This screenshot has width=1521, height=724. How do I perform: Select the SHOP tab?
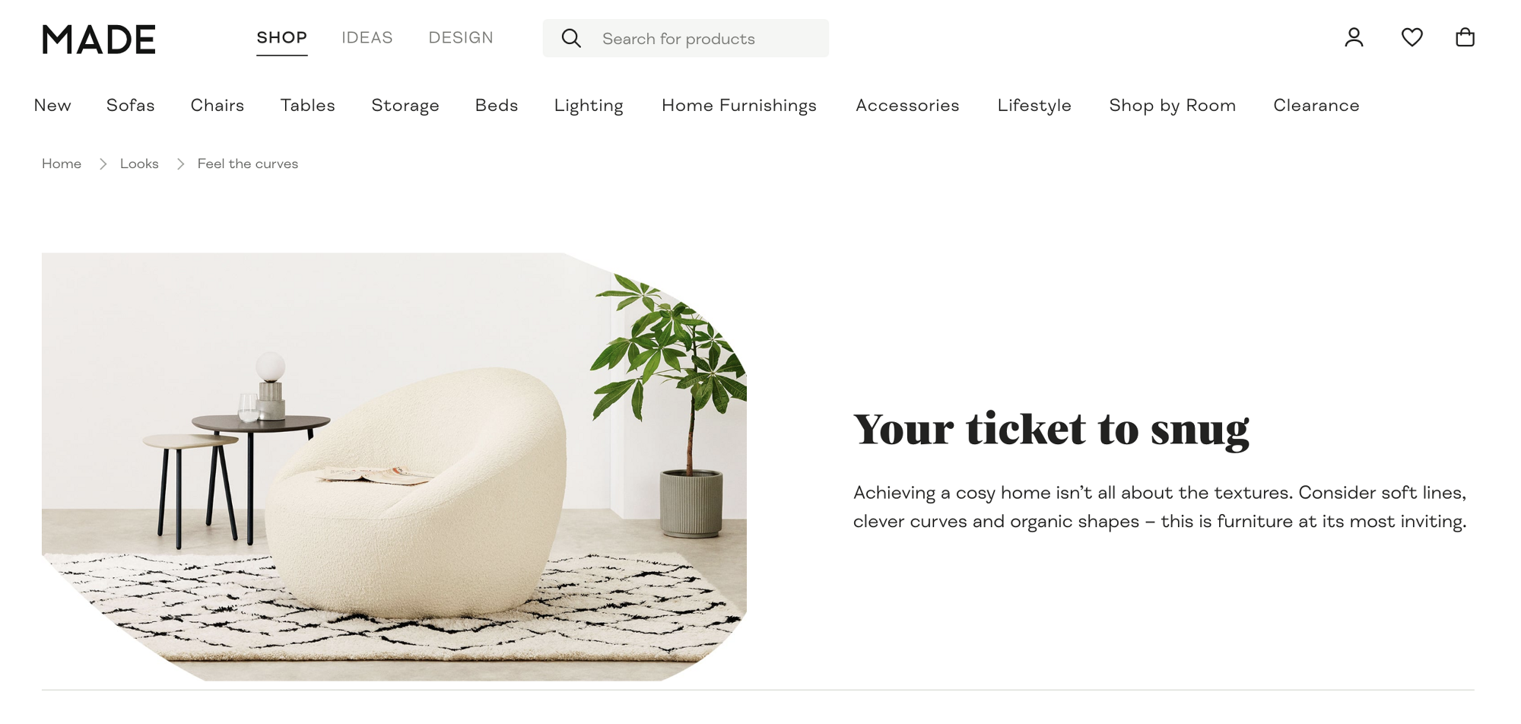point(281,38)
